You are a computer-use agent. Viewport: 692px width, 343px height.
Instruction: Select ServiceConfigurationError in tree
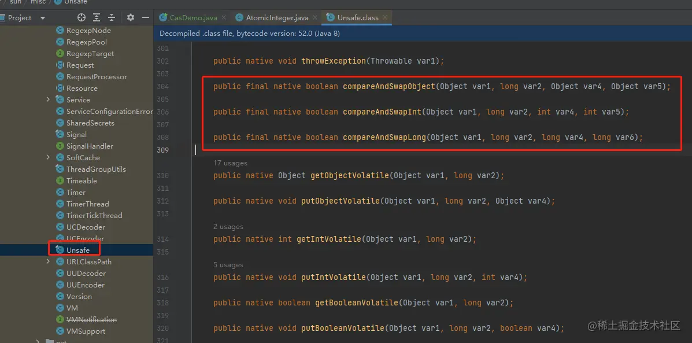coord(109,111)
